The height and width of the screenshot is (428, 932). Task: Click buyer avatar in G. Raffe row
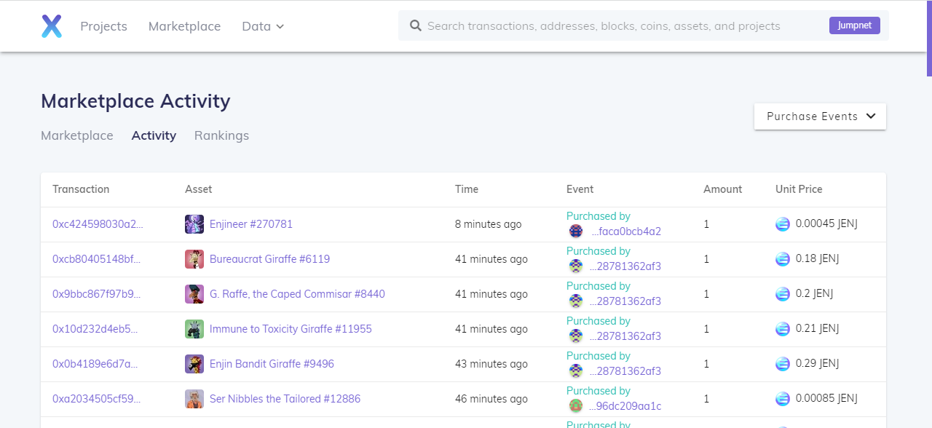click(576, 301)
